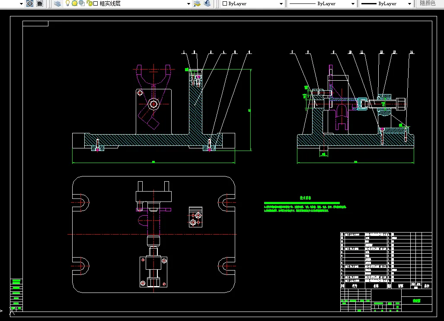Image resolution: width=444 pixels, height=321 pixels.
Task: Toggle viewport freeze icon for 粗实线层
Action: click(x=81, y=3)
